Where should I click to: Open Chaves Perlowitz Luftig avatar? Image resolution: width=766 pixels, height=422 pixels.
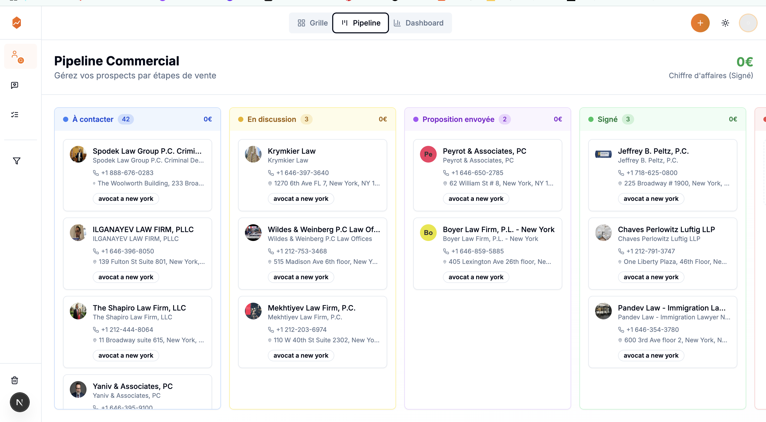click(x=603, y=233)
